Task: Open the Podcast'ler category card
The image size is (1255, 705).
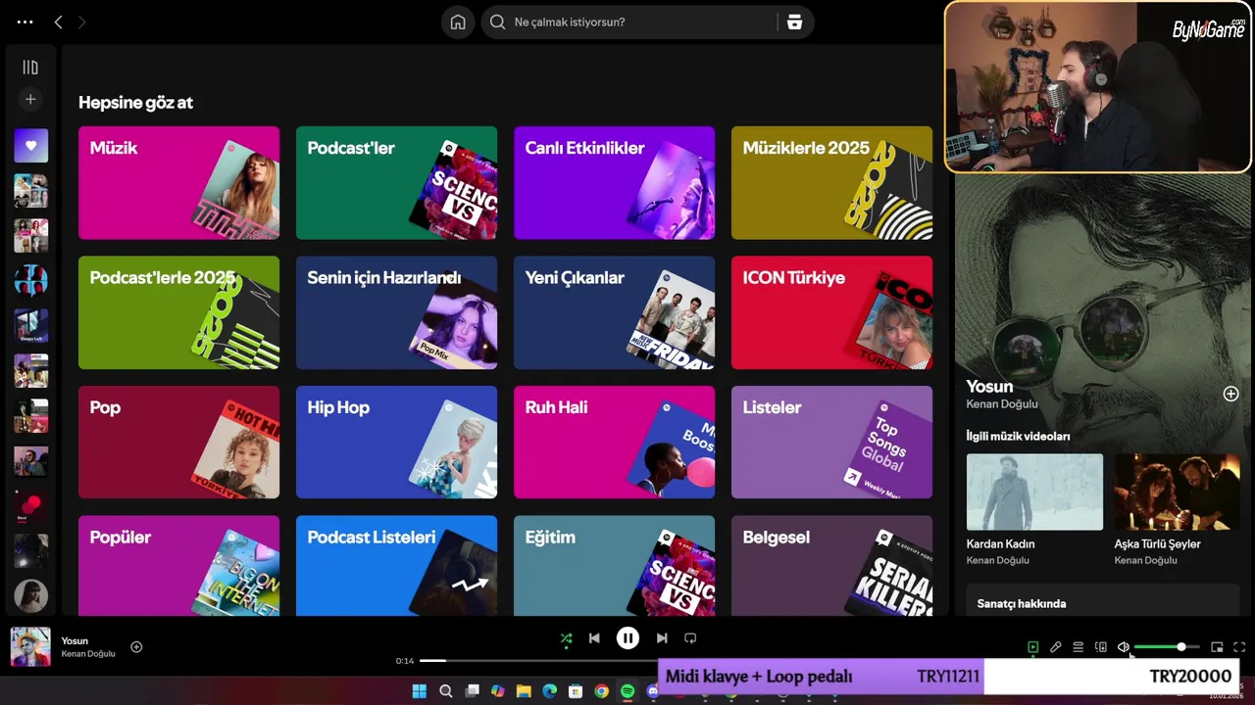Action: (x=396, y=183)
